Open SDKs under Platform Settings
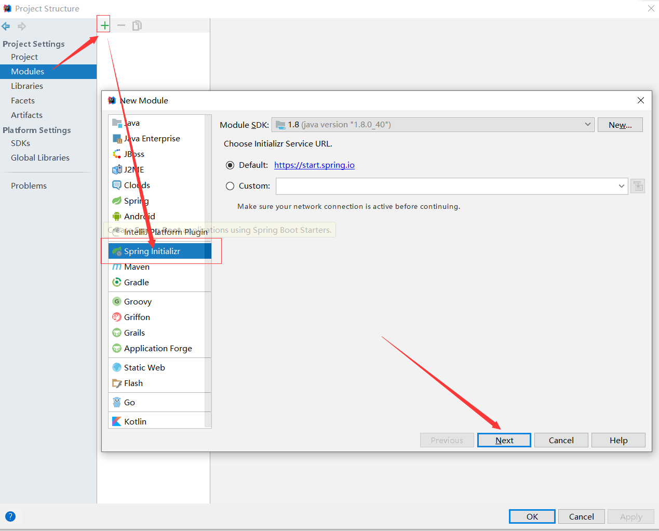Screen dimensions: 659x531 21,143
